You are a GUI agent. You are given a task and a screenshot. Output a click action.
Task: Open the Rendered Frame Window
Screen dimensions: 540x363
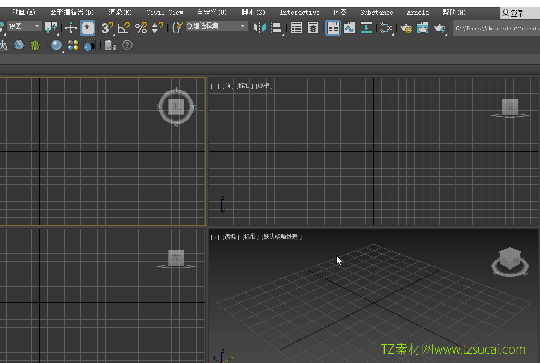(x=423, y=28)
